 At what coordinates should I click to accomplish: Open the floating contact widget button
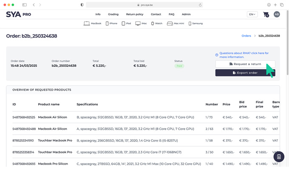pos(279,157)
